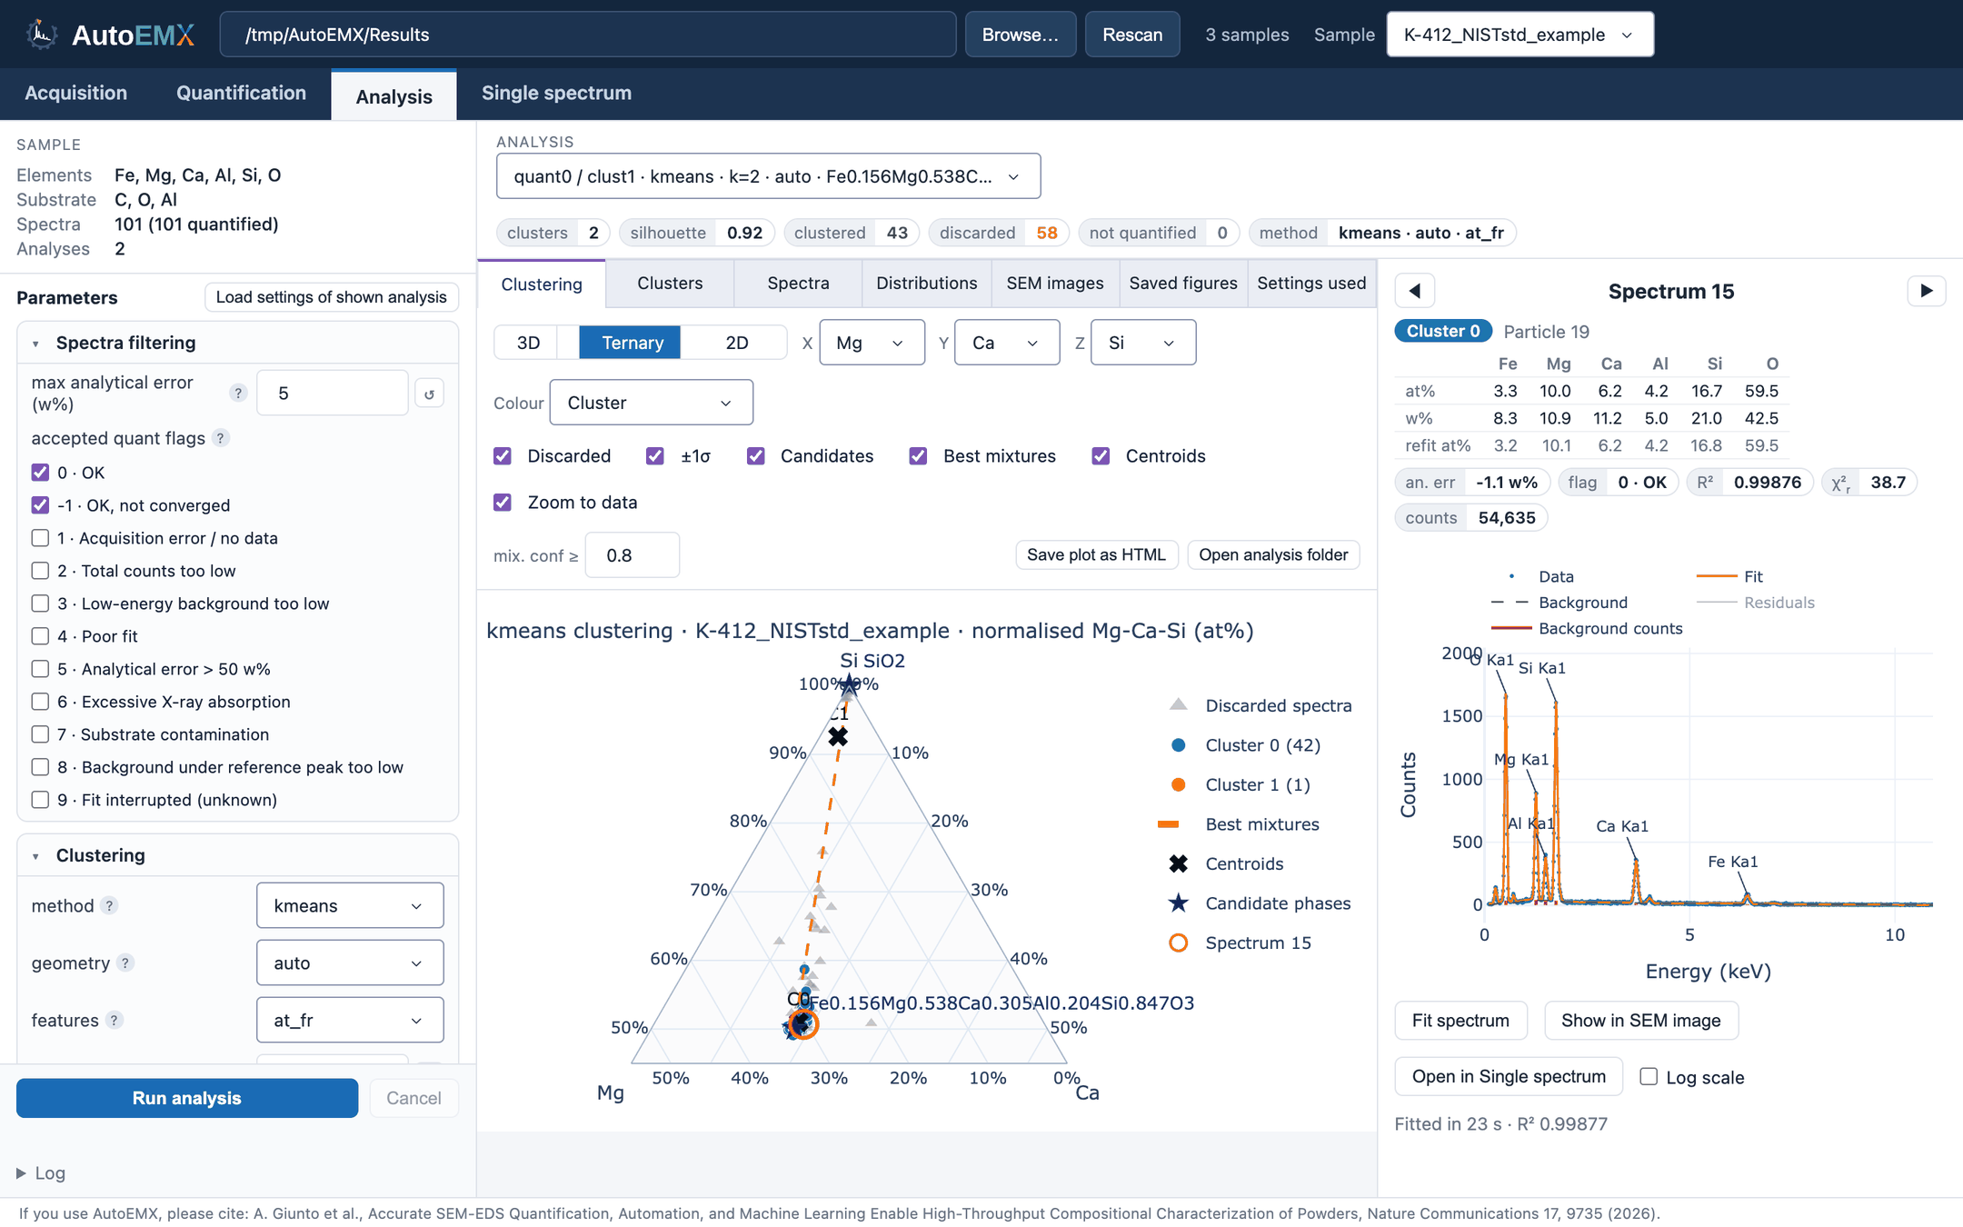The width and height of the screenshot is (1963, 1227).
Task: Click the Run analysis button
Action: click(x=187, y=1098)
